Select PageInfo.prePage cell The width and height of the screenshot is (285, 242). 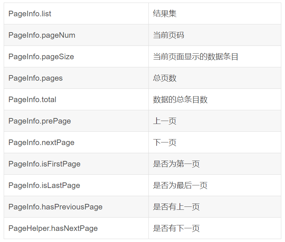[x=76, y=121]
